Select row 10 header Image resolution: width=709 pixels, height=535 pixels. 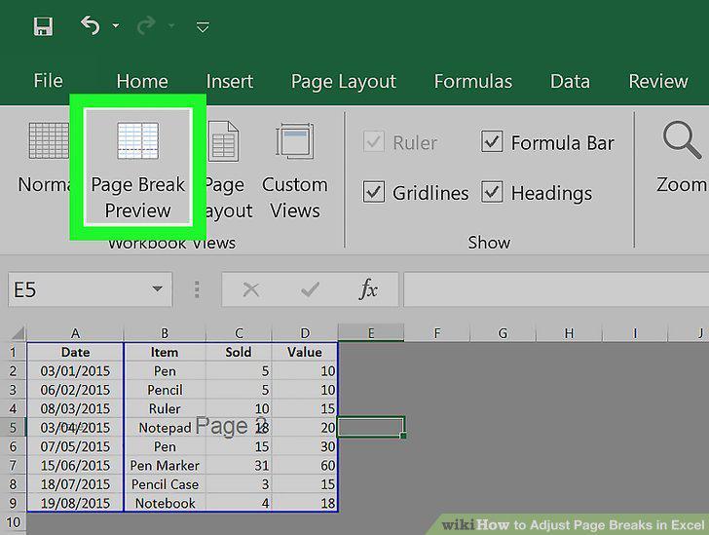point(13,522)
